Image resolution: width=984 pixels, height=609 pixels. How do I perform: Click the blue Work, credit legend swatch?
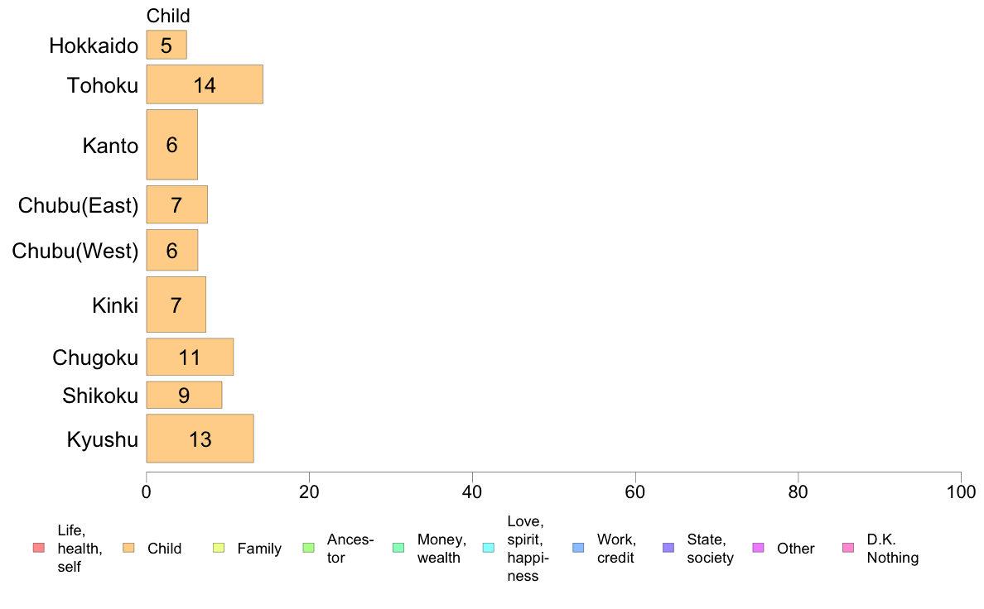coord(578,548)
